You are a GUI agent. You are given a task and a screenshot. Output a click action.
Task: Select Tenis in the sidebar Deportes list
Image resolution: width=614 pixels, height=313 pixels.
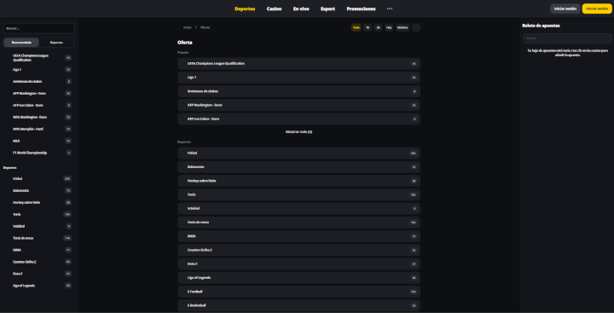[x=38, y=214]
